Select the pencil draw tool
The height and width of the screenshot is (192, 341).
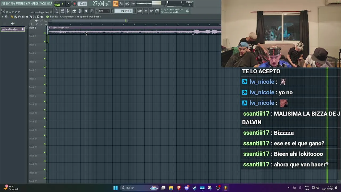coord(12,17)
